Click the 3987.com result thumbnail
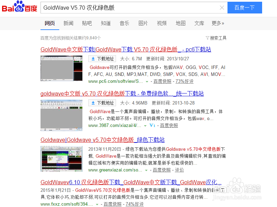The height and width of the screenshot is (207, 277). [x=62, y=116]
